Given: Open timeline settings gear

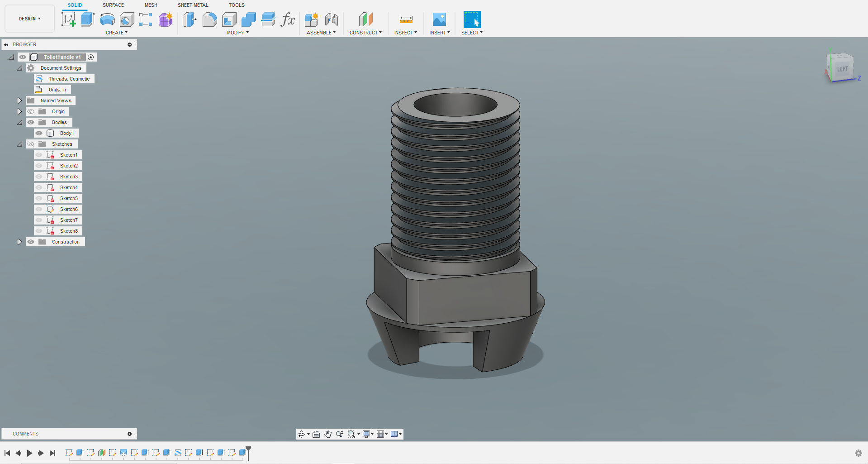Looking at the screenshot, I should click(858, 453).
